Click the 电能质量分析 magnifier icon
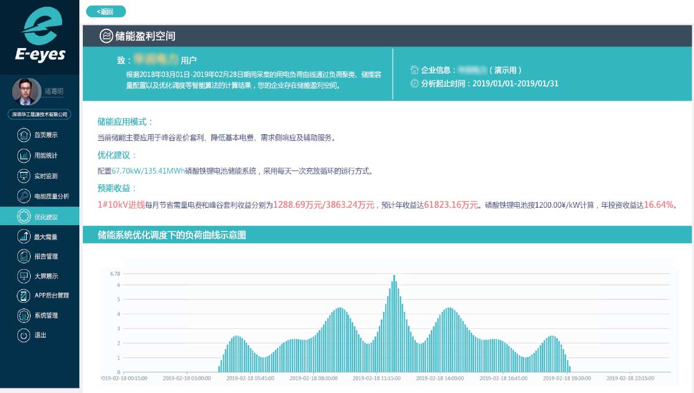Screen dimensions: 694x393 (x=24, y=196)
